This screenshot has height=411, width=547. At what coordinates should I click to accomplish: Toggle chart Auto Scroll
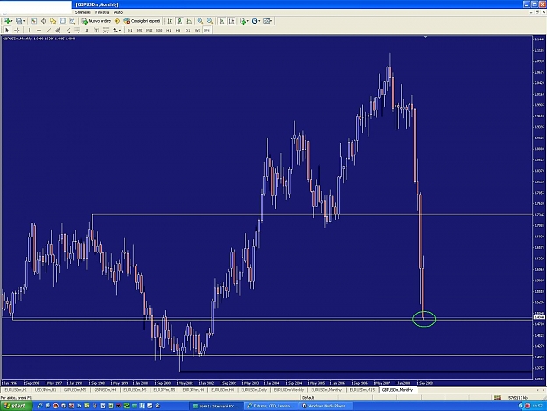(221, 21)
